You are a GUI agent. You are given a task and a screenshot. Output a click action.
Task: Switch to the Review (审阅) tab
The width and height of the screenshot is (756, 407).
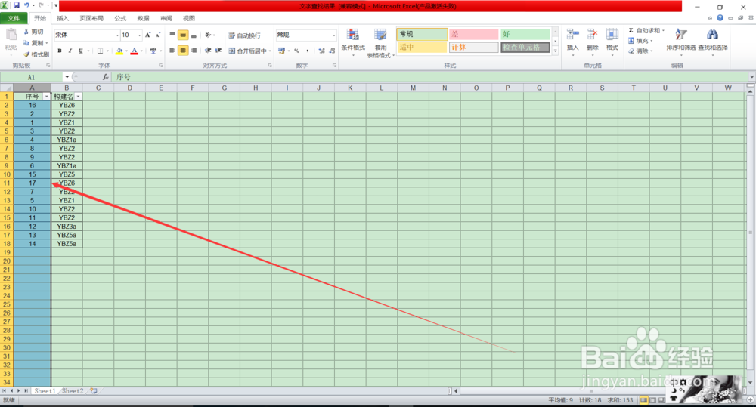[x=166, y=18]
